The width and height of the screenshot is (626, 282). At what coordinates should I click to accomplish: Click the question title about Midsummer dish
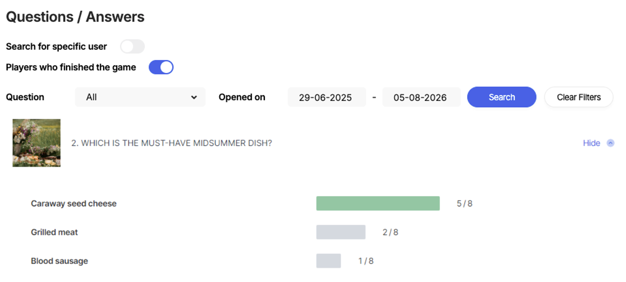point(171,143)
